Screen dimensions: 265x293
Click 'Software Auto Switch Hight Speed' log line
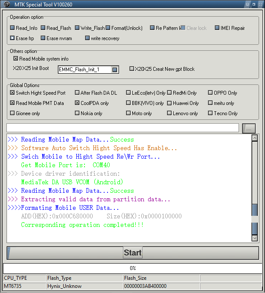92,148
